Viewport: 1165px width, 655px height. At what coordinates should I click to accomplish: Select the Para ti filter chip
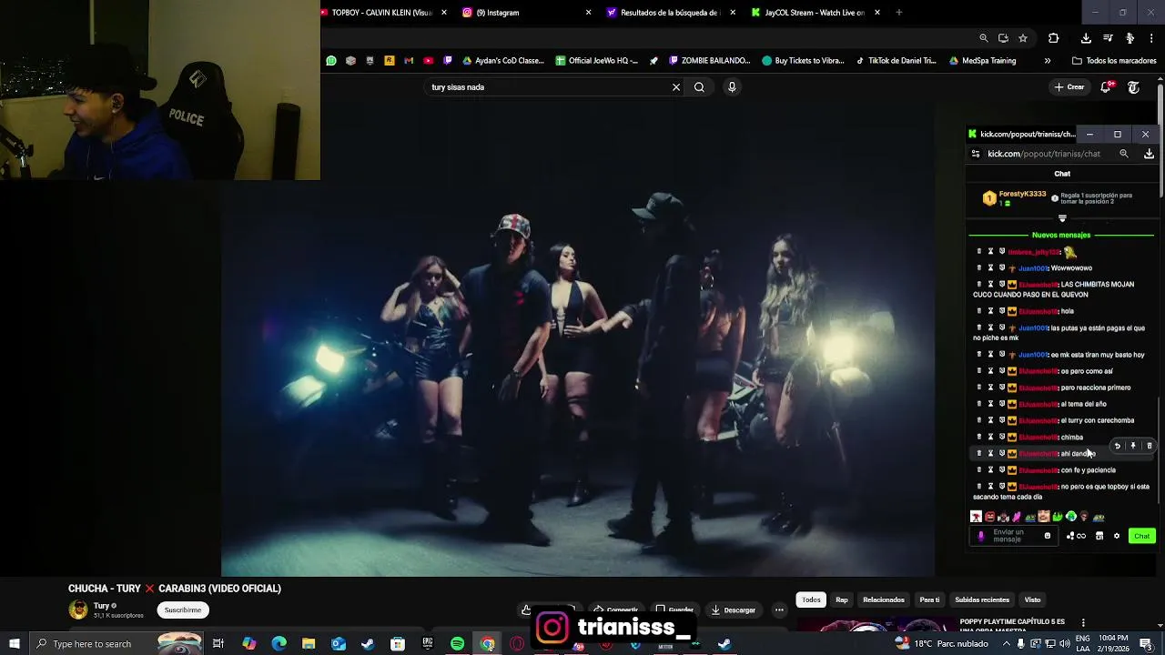pos(929,600)
